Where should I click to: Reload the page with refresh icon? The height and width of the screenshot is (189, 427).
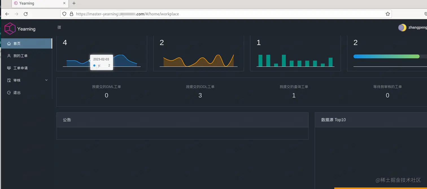[x=26, y=14]
